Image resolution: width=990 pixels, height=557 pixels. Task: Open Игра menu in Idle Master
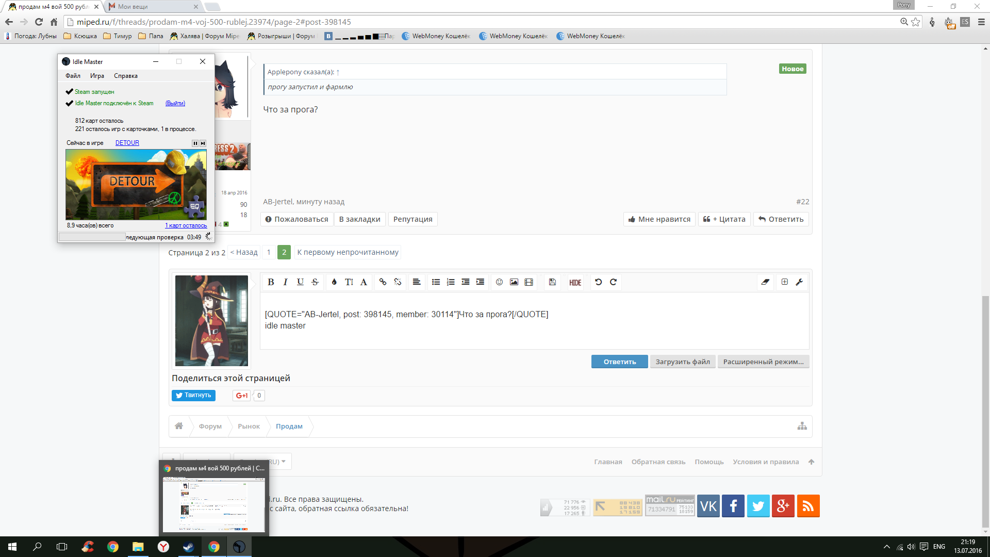click(x=97, y=76)
